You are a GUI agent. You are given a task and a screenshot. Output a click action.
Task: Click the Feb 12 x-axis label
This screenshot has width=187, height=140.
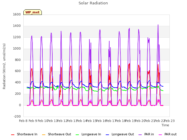[62, 121]
